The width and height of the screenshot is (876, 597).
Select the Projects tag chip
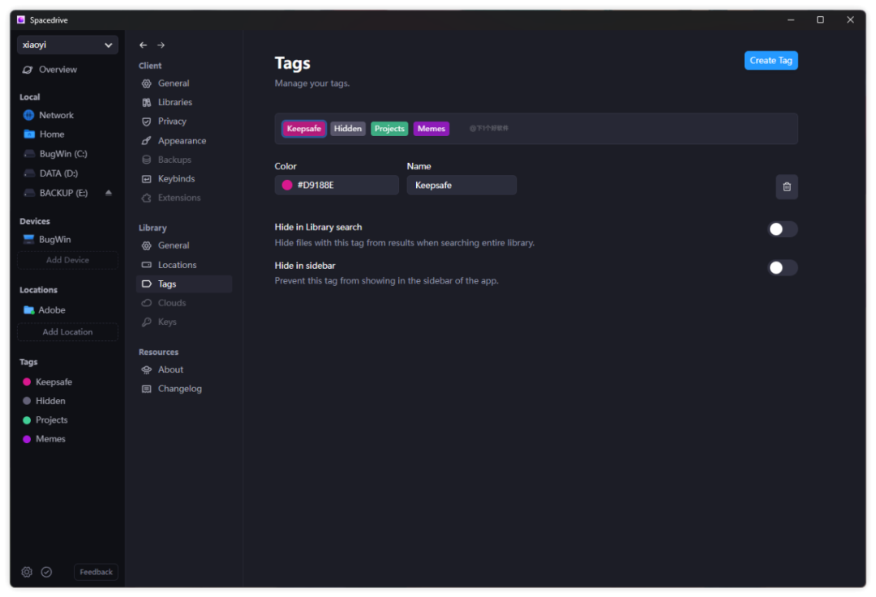pos(389,129)
